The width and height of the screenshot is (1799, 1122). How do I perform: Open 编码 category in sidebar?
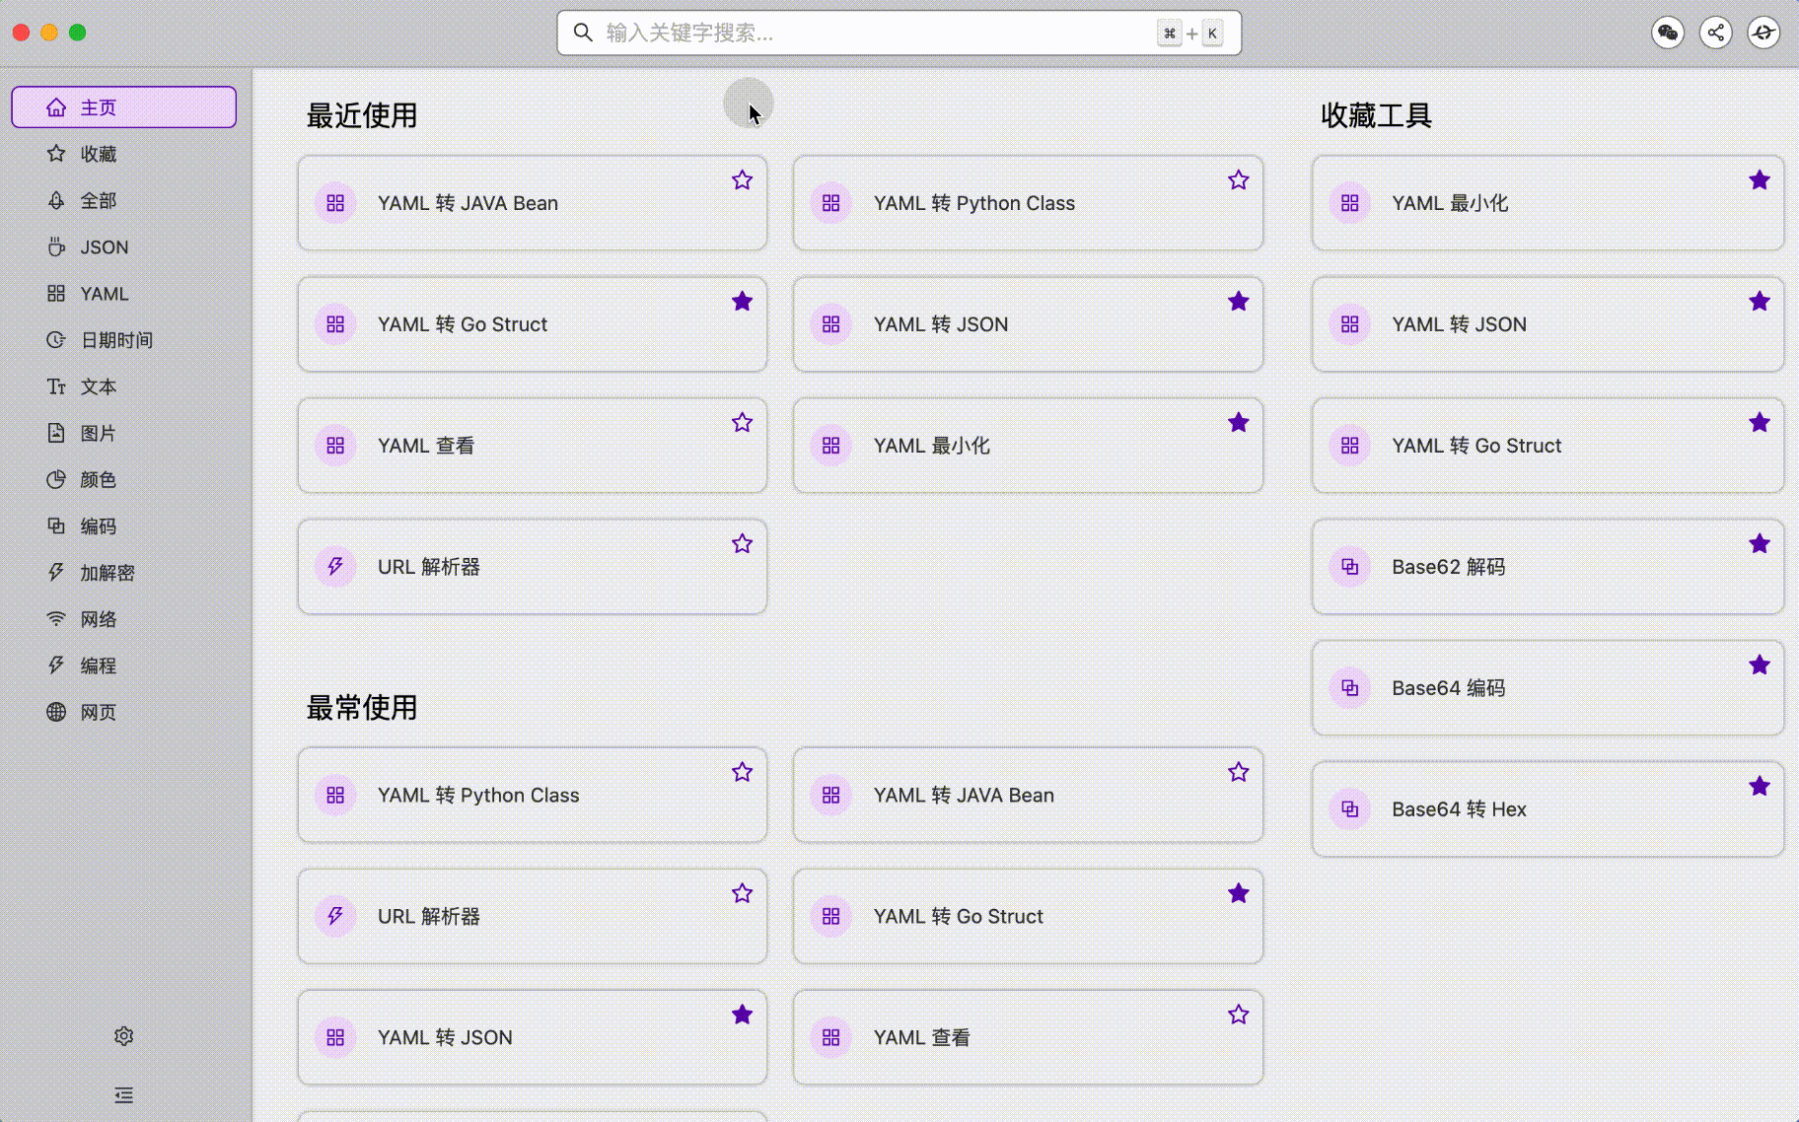point(124,526)
